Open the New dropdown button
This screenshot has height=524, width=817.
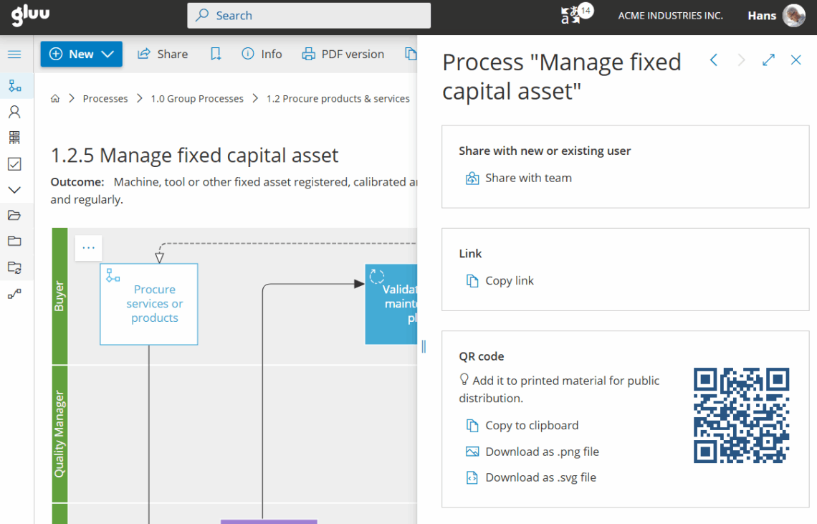point(81,54)
